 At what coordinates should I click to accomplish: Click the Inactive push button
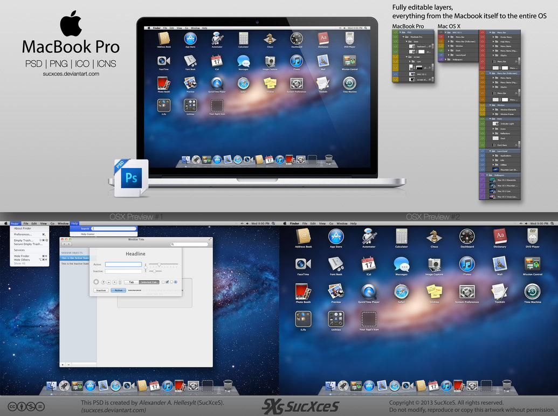101,290
